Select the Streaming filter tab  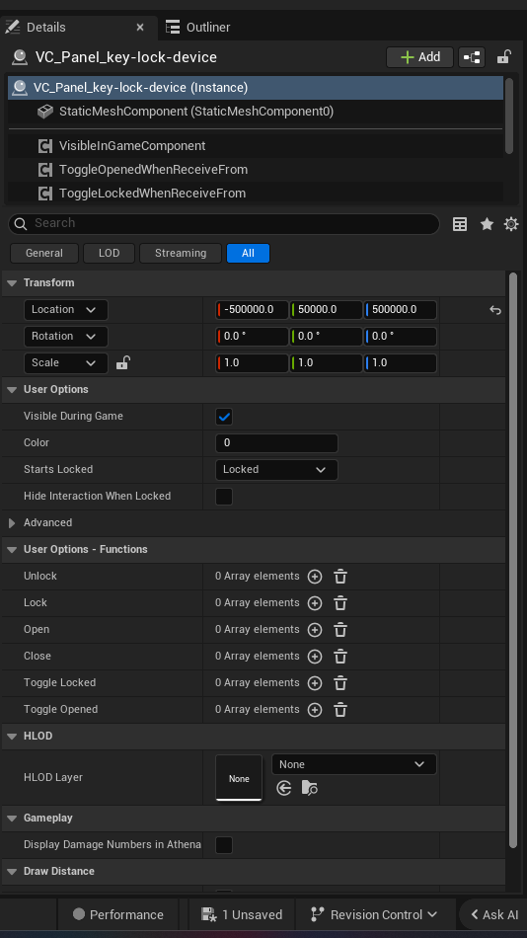click(181, 253)
